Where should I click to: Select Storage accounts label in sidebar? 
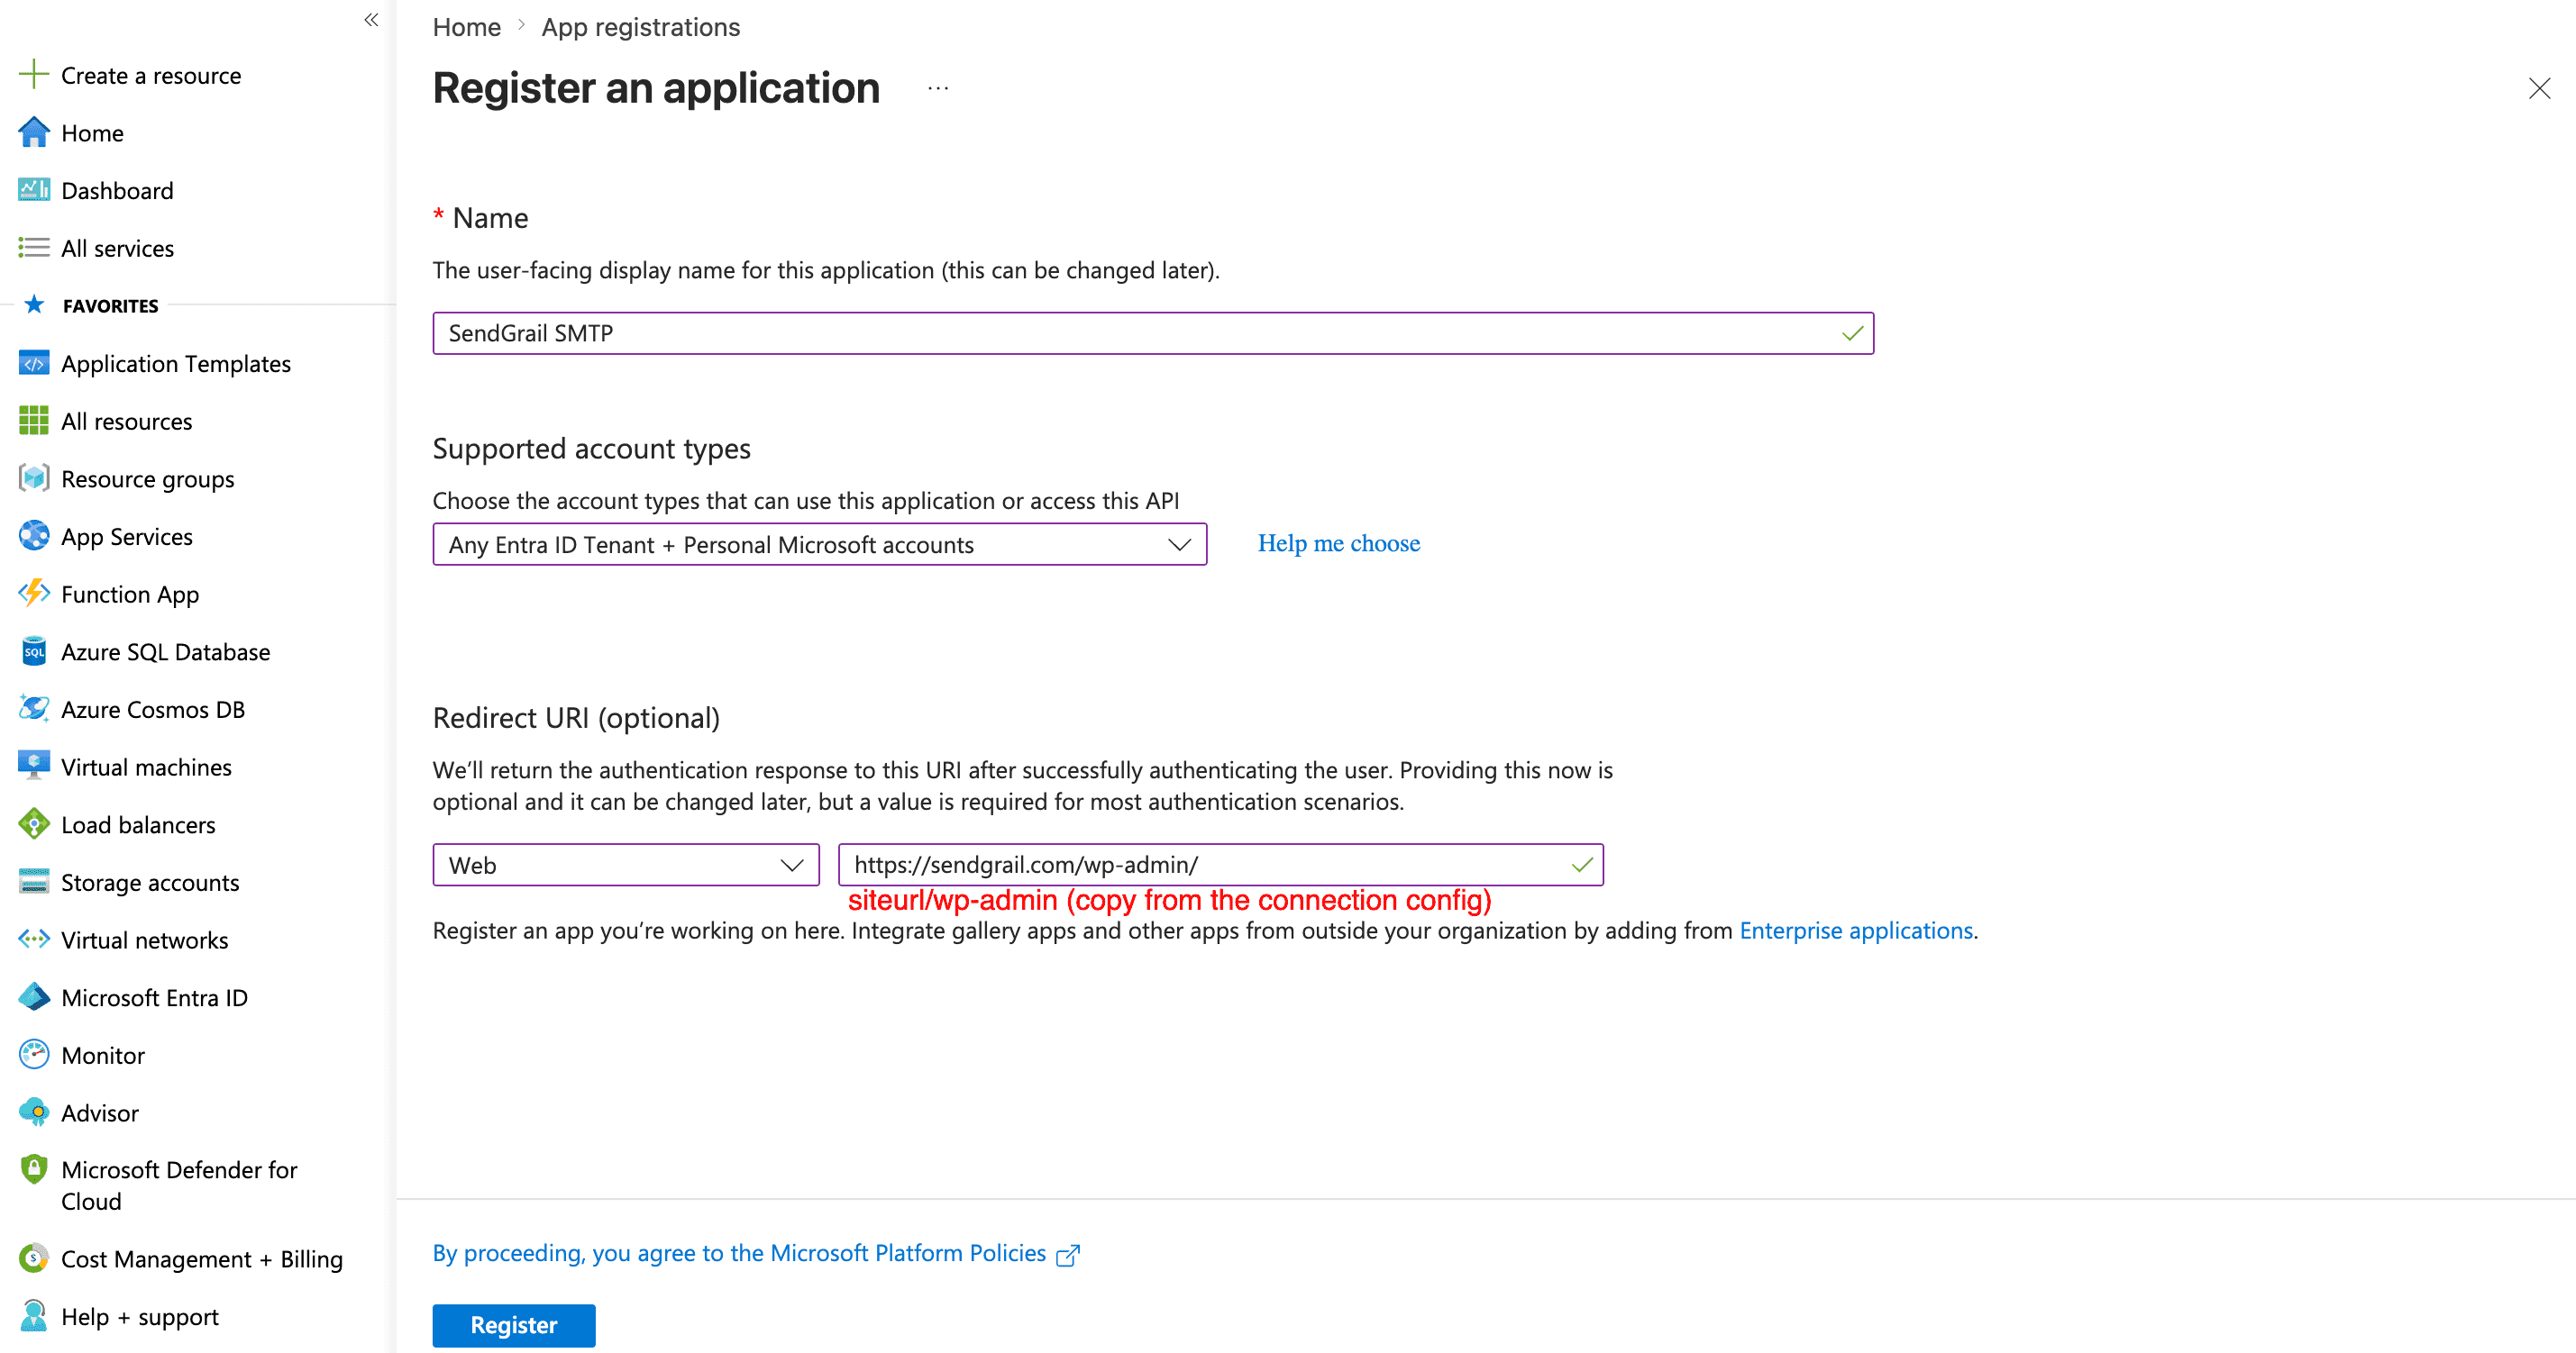[150, 883]
